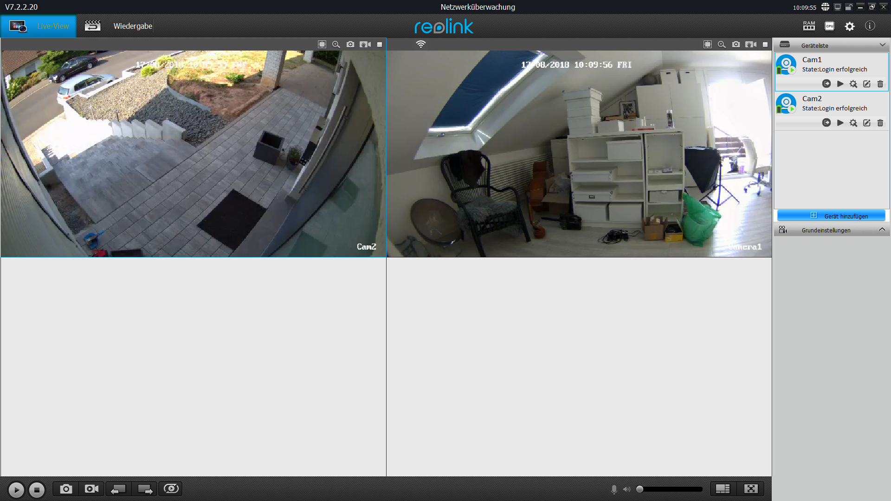Open the screen layout selector

(x=723, y=489)
